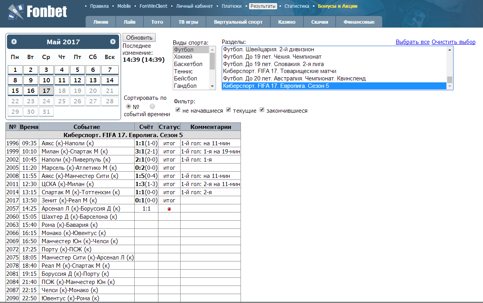This screenshot has height=303, width=483.
Task: Open the FonWinClient link
Action: click(x=153, y=6)
